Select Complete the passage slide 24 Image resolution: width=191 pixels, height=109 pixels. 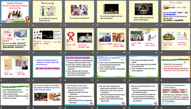click(176, 94)
